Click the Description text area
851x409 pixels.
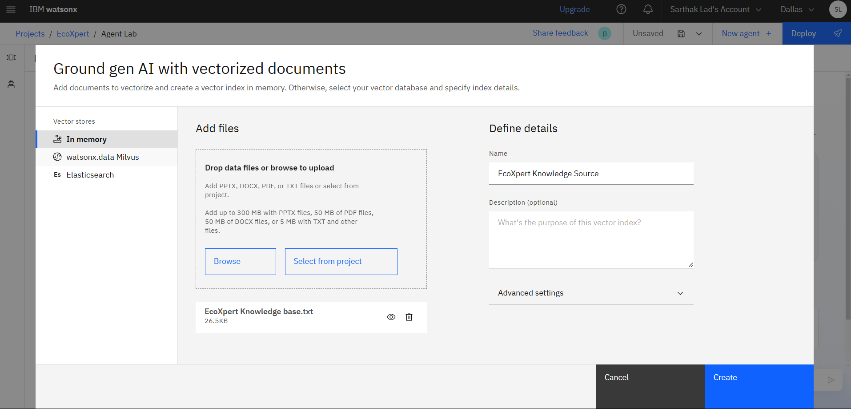tap(591, 240)
